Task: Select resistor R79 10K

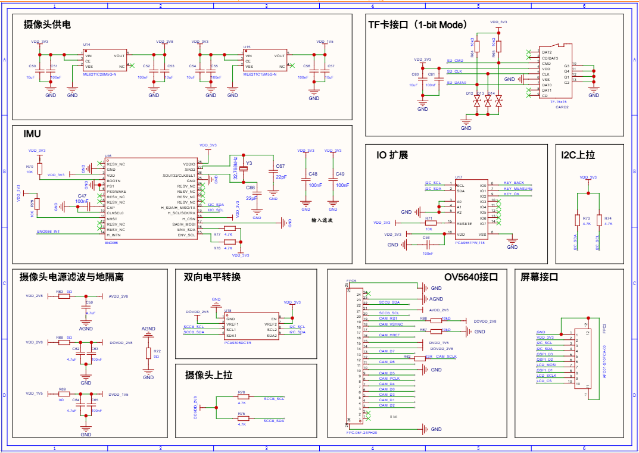Action: point(37,204)
